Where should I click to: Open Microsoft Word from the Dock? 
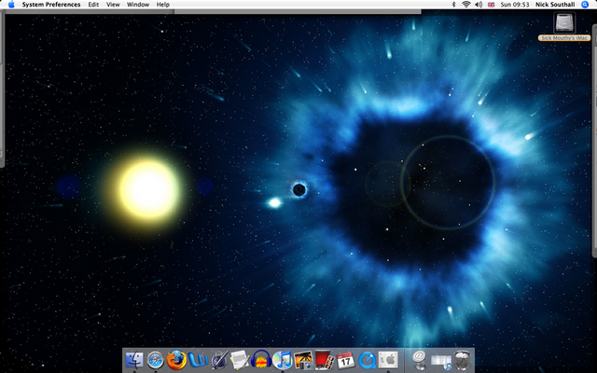tap(198, 360)
